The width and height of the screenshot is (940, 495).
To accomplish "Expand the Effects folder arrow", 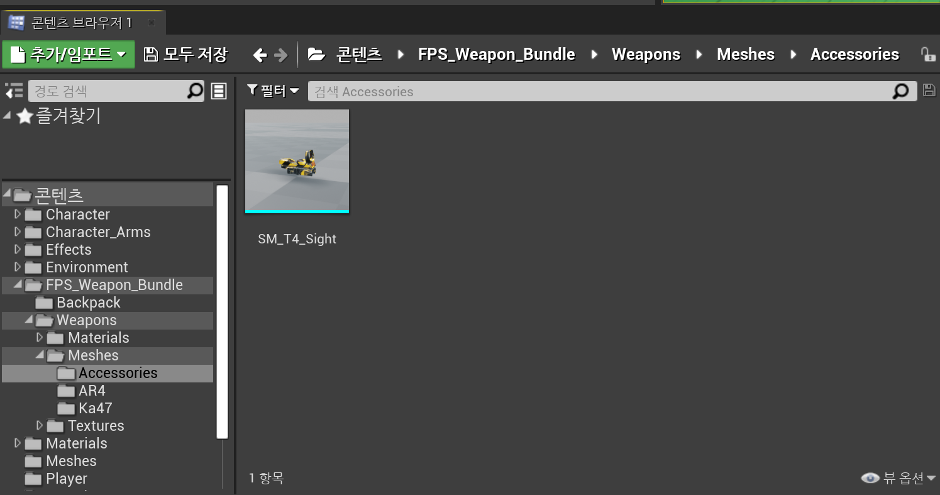I will 18,250.
